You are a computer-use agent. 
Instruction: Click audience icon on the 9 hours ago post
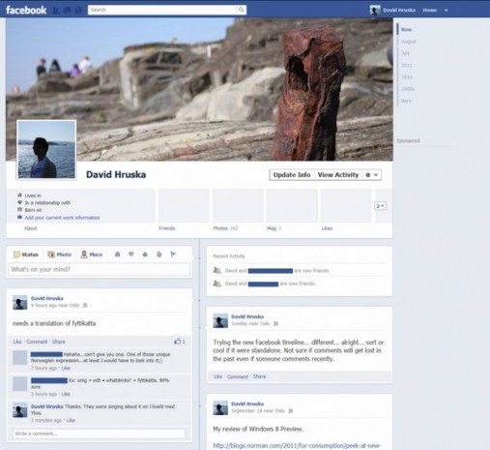[85, 305]
